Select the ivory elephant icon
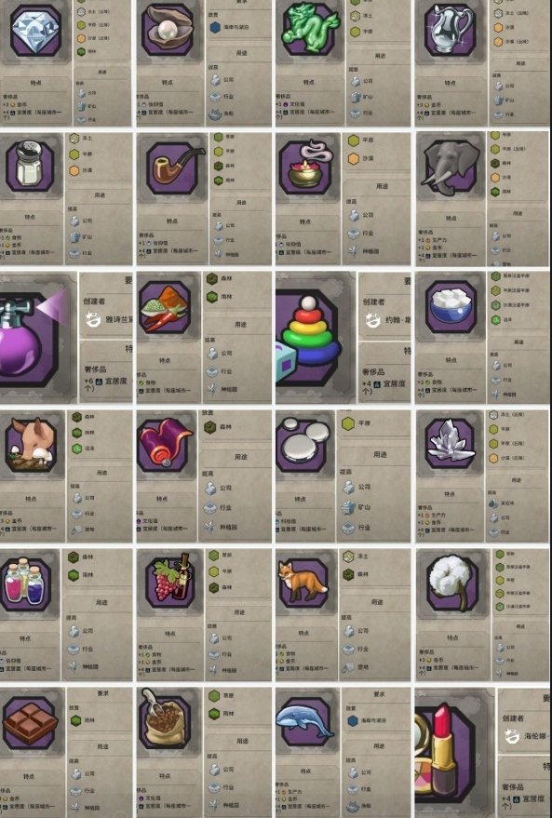Viewport: 552px width, 818px height. point(451,165)
